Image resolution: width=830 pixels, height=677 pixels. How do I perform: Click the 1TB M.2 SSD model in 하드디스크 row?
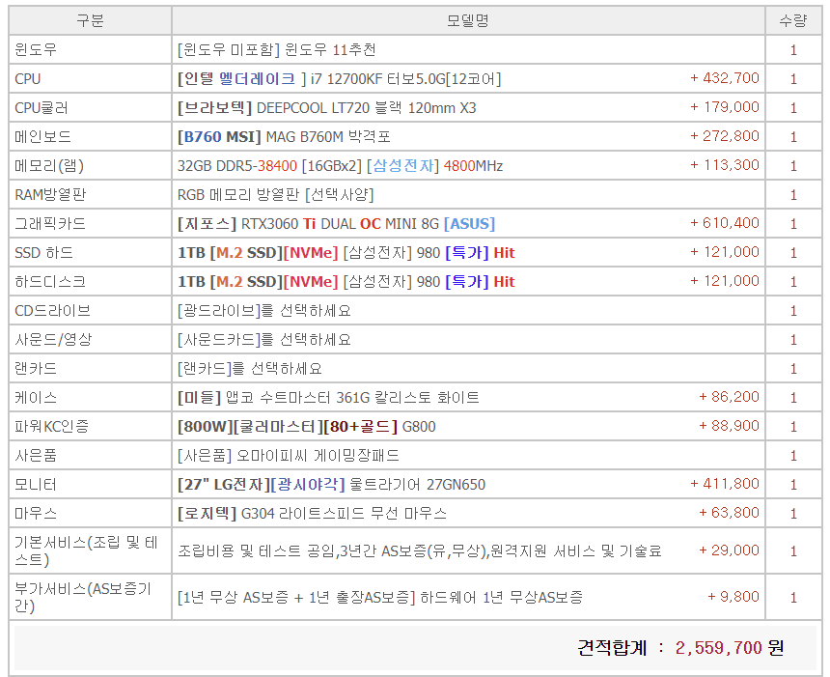[x=346, y=282]
